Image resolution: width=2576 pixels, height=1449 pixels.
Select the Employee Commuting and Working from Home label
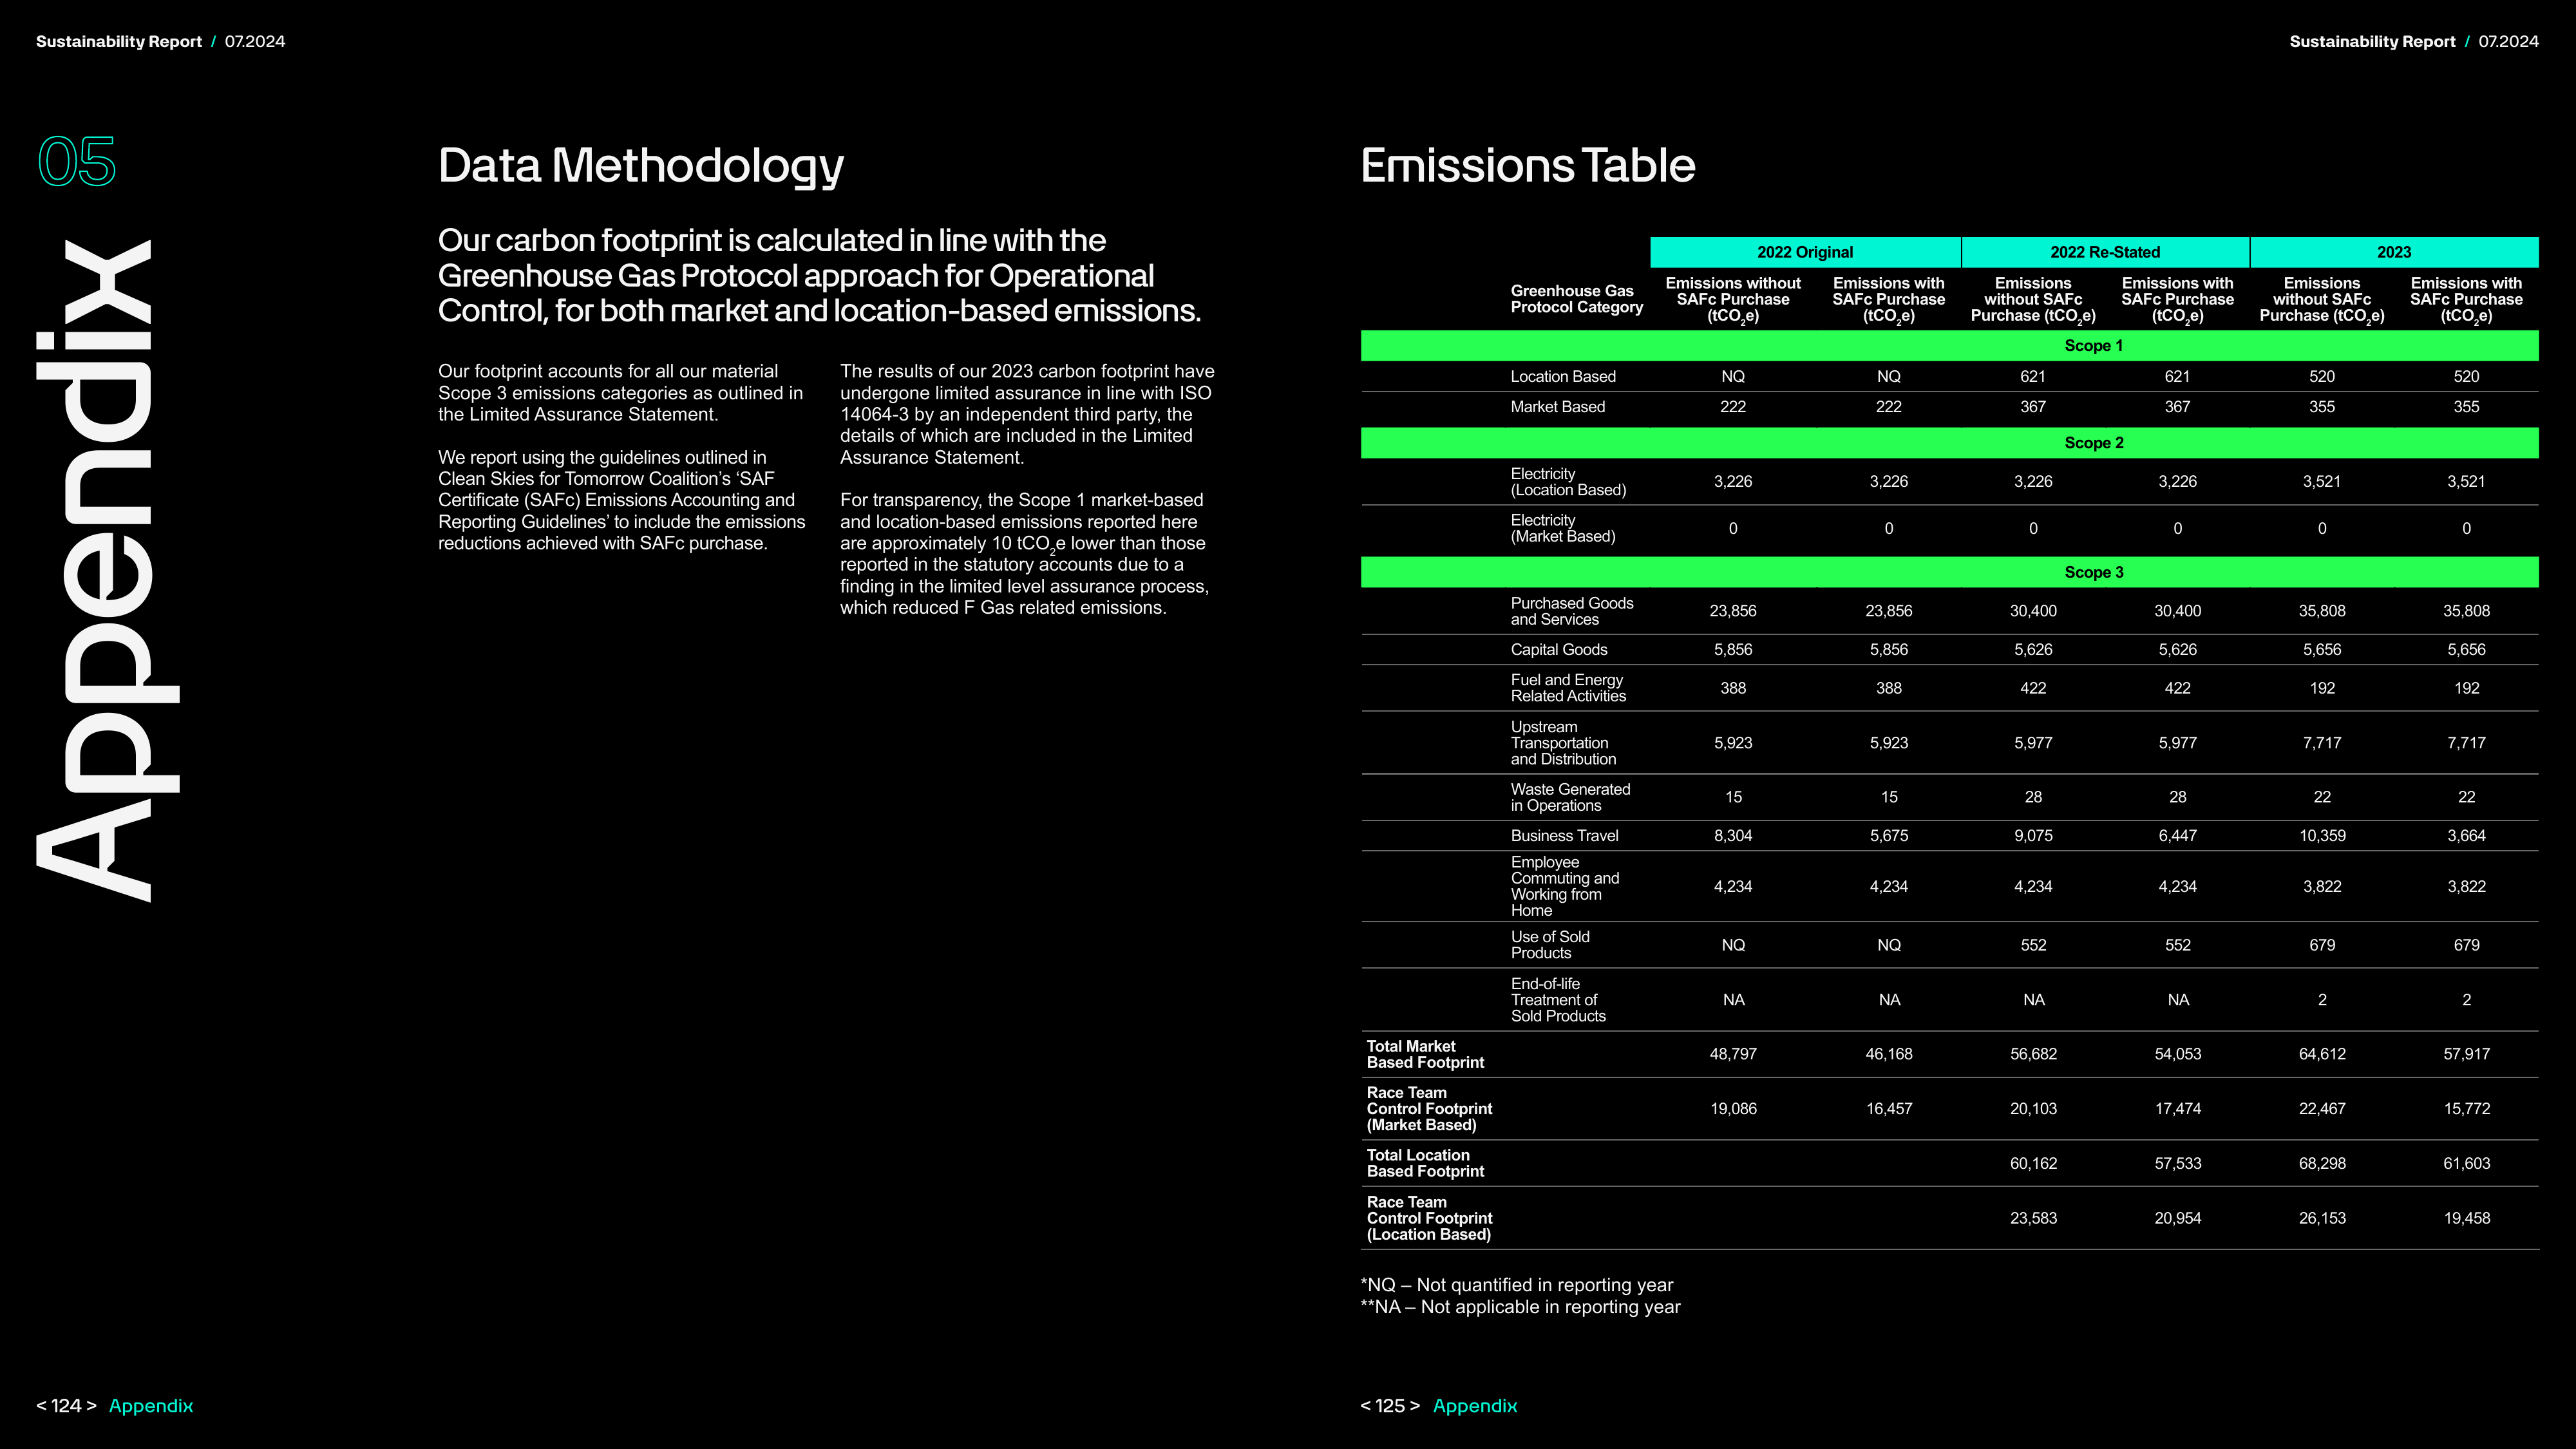coord(1565,886)
